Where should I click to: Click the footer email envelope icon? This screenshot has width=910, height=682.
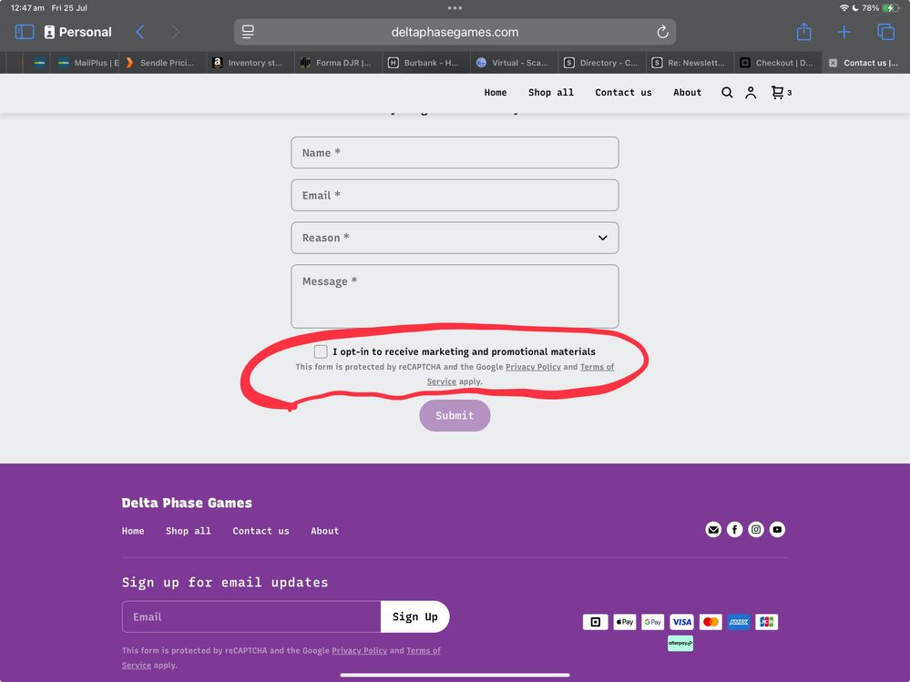tap(713, 529)
